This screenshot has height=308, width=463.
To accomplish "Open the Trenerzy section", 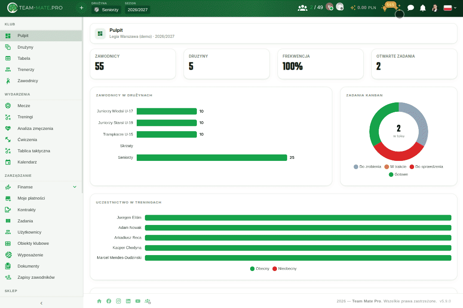I will click(x=41, y=70).
